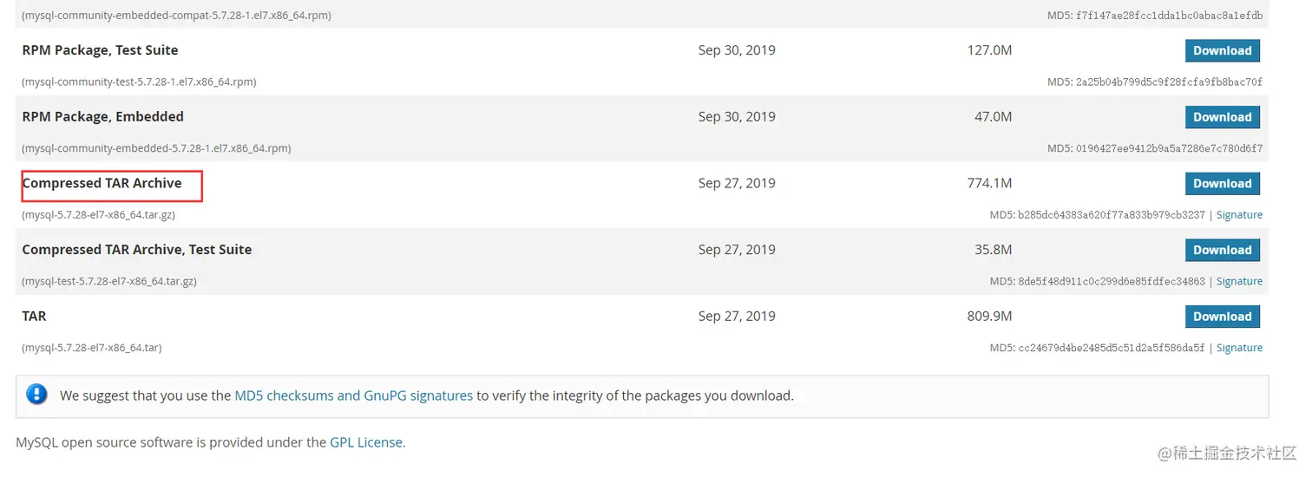Download the 809.9M TAR package
Viewport: 1312px width, 477px height.
click(1222, 317)
